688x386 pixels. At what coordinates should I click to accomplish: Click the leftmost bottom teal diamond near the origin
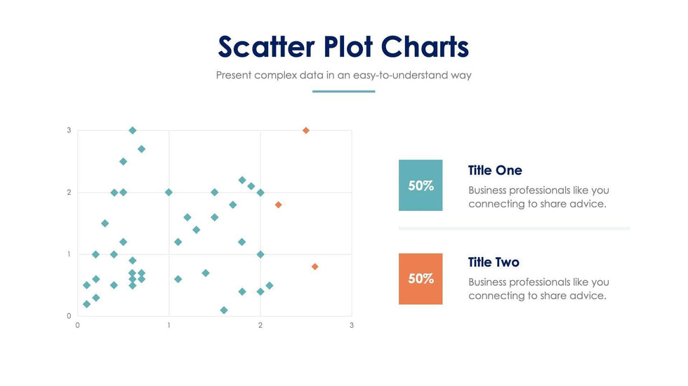pyautogui.click(x=87, y=304)
